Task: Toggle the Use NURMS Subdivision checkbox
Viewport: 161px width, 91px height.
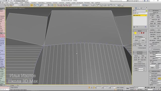Action: pos(150,75)
